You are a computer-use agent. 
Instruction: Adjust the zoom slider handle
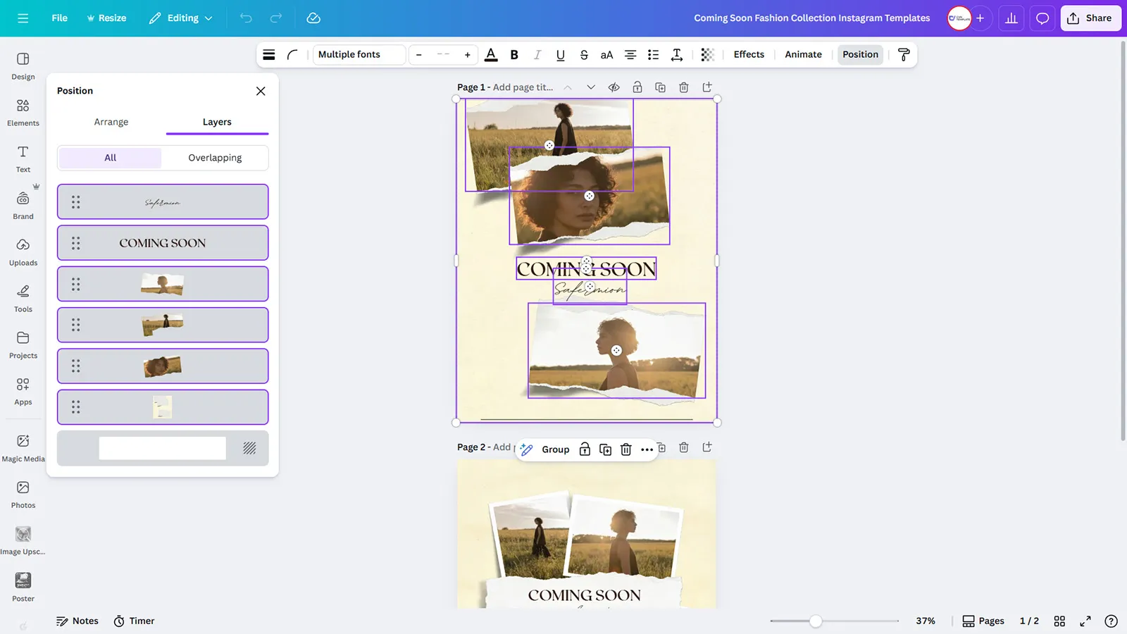[x=816, y=621]
